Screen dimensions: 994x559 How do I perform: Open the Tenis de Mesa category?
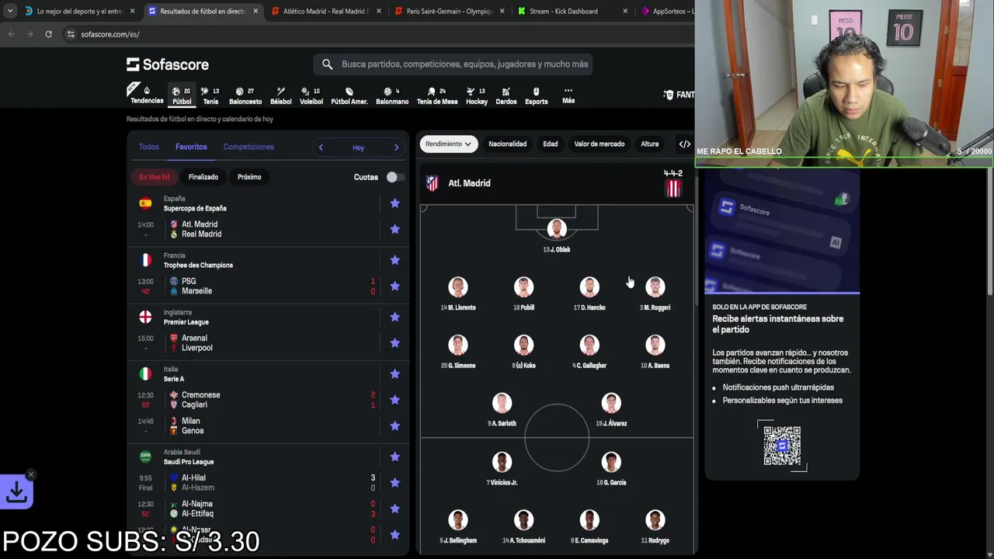[437, 95]
